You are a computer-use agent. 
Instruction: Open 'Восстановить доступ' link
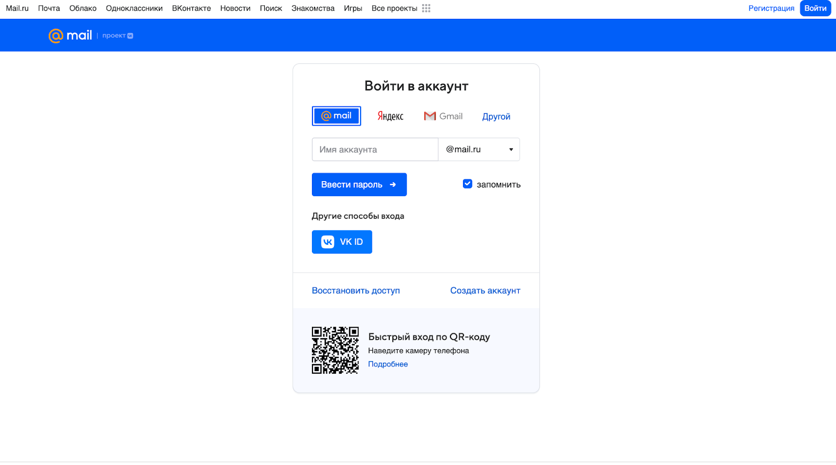[x=356, y=291]
